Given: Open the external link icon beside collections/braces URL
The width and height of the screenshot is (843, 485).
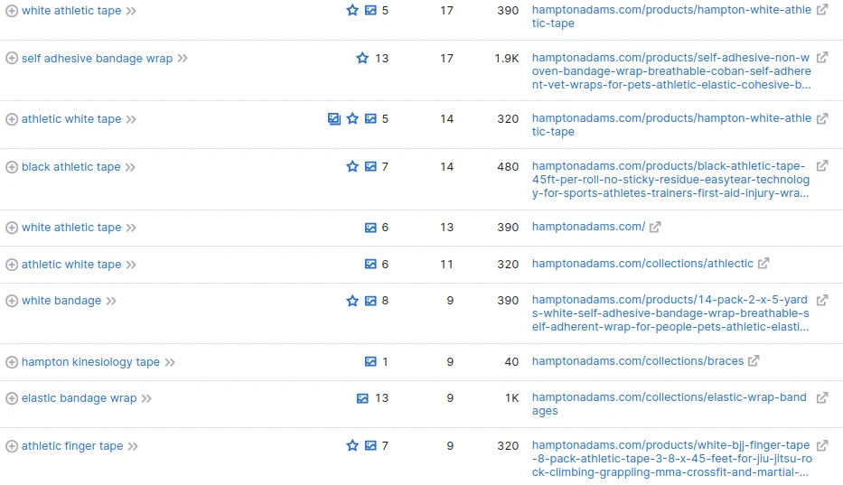Looking at the screenshot, I should coord(754,360).
